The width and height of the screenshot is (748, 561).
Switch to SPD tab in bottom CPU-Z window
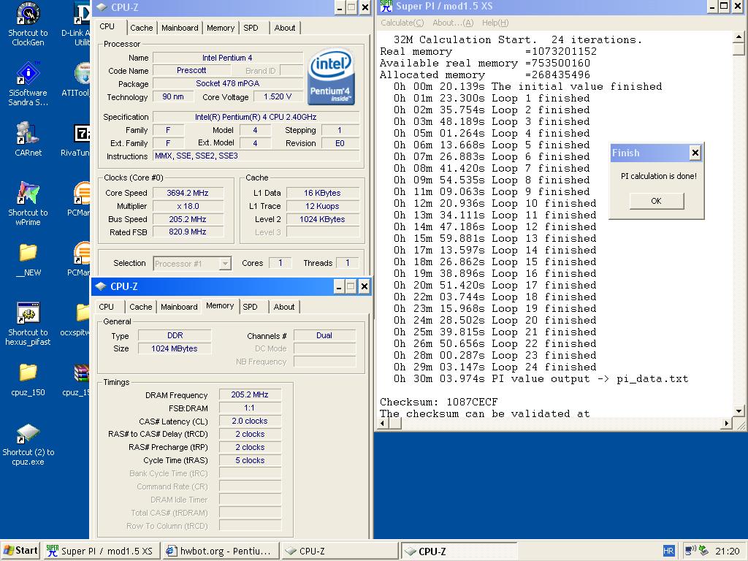[x=250, y=307]
